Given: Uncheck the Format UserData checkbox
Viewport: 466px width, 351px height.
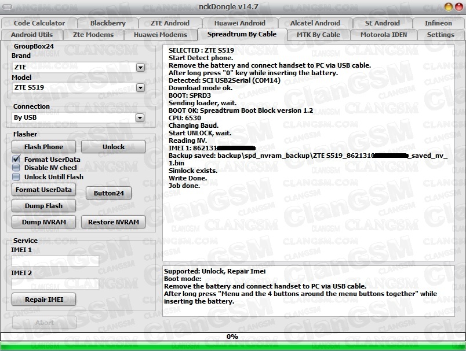Looking at the screenshot, I should point(16,159).
